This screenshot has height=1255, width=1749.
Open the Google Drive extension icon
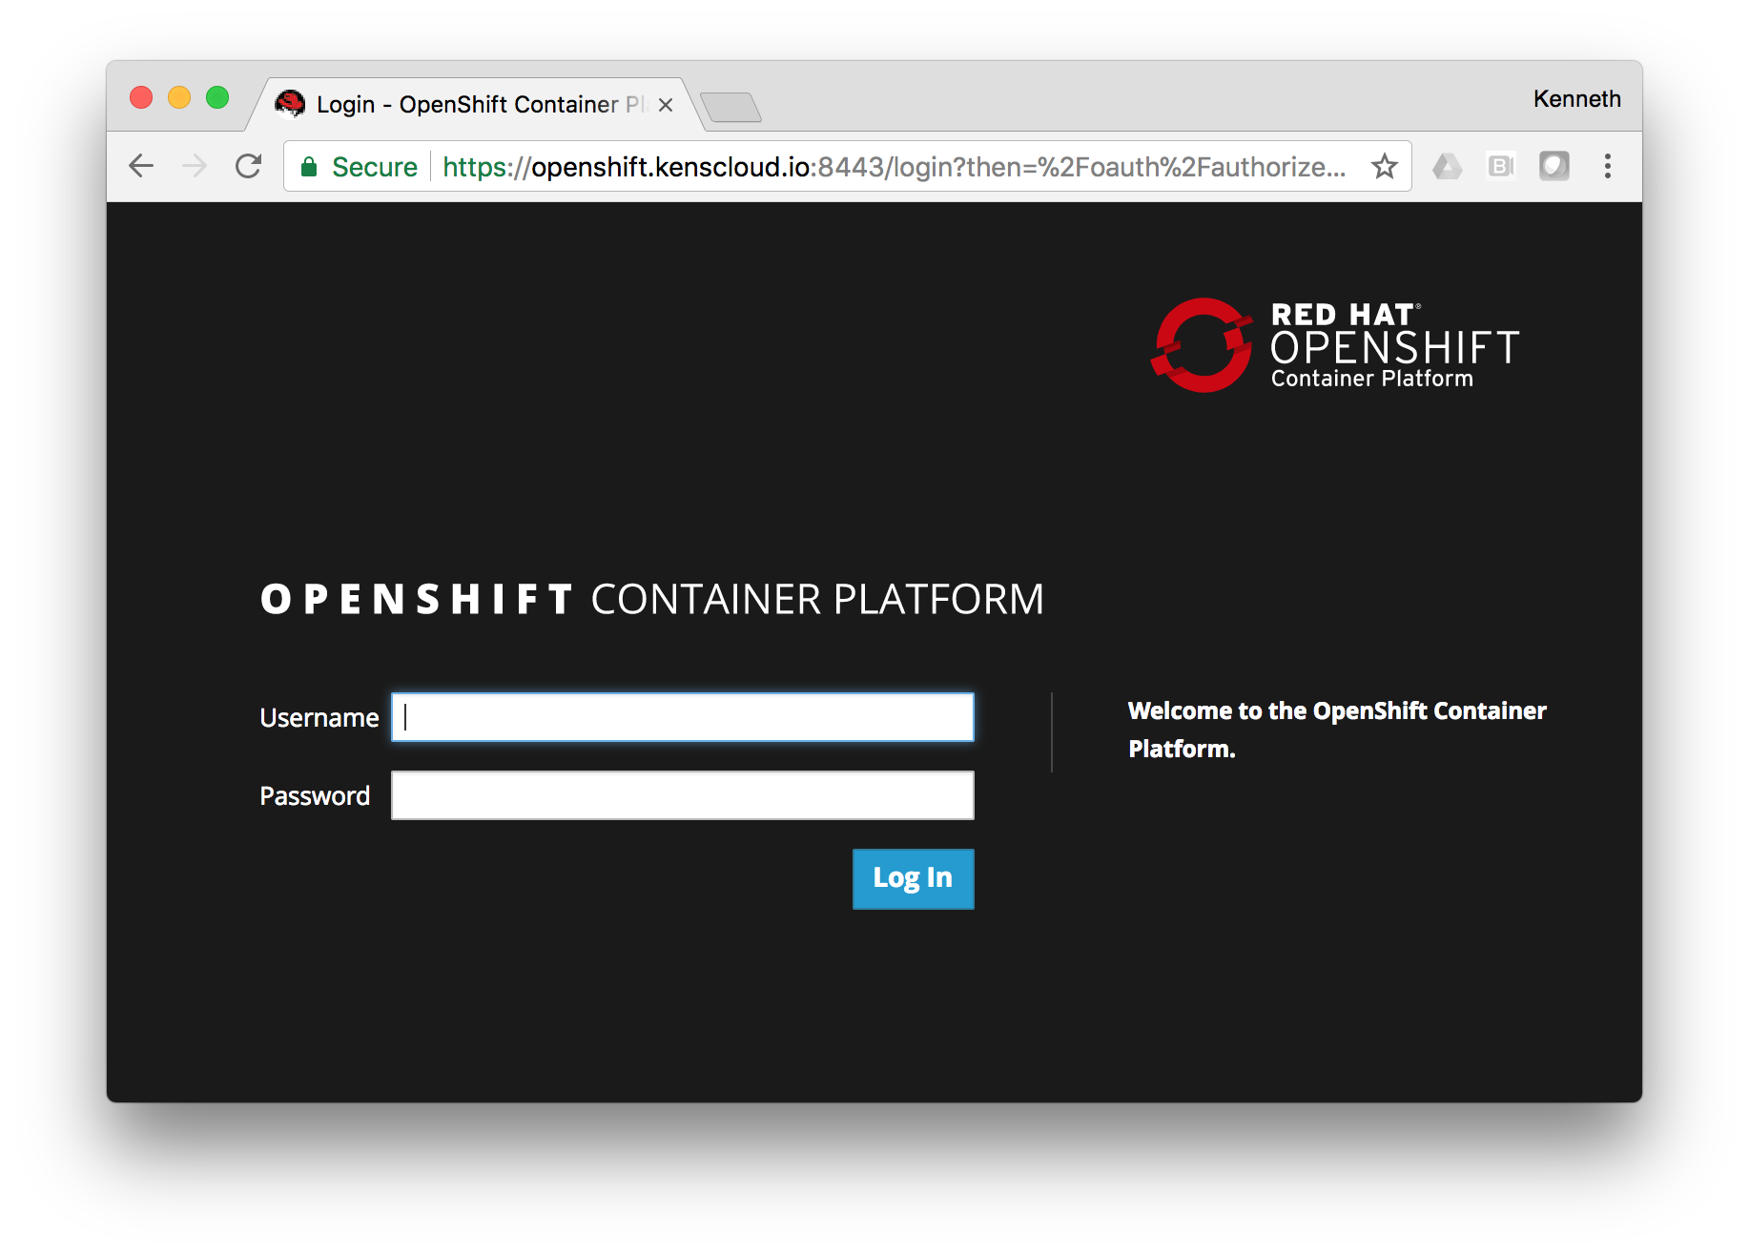pos(1447,167)
